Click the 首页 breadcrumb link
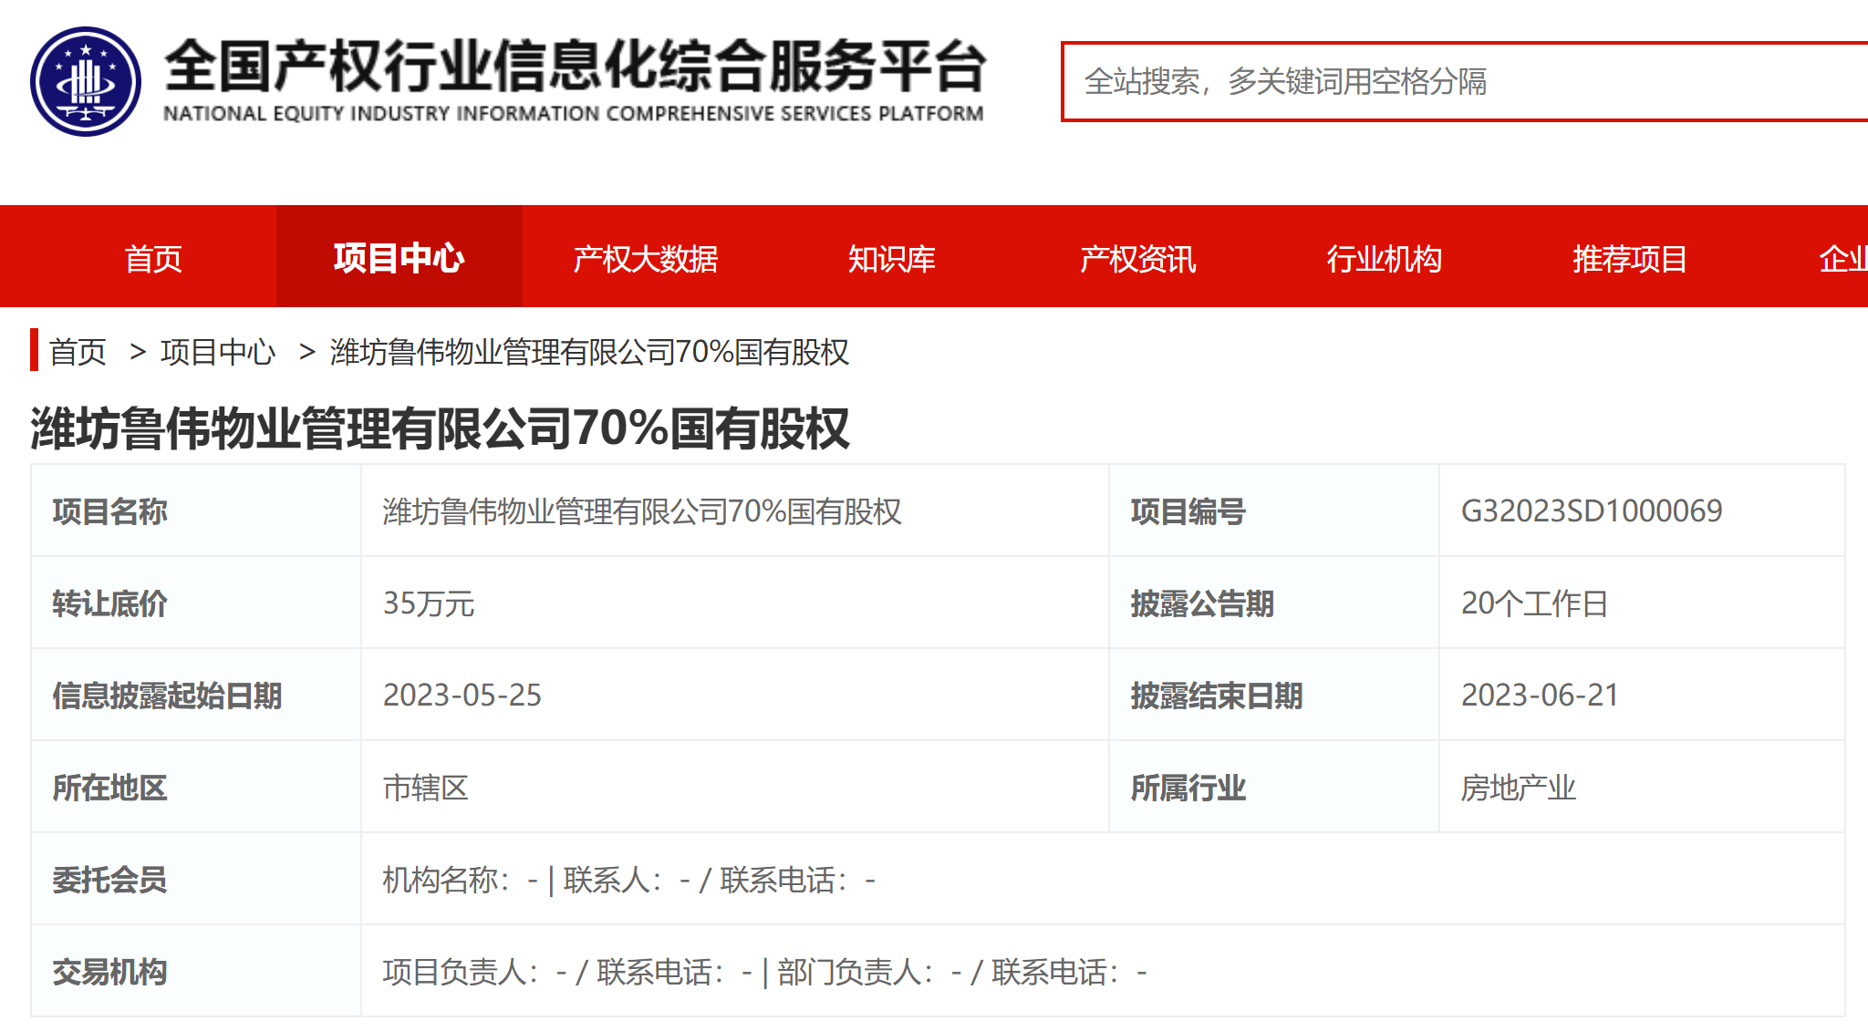The image size is (1868, 1031). coord(78,352)
